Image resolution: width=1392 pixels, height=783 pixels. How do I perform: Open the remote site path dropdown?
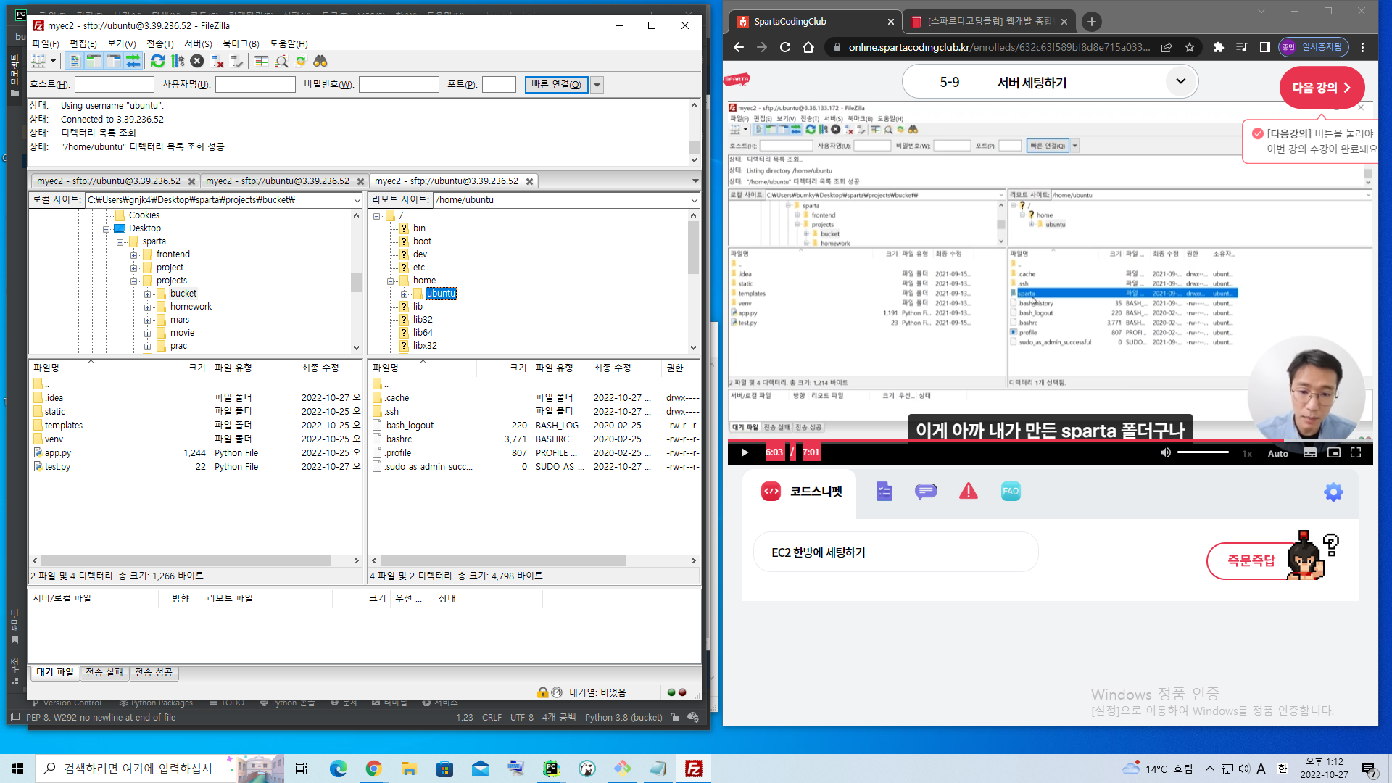(x=694, y=200)
